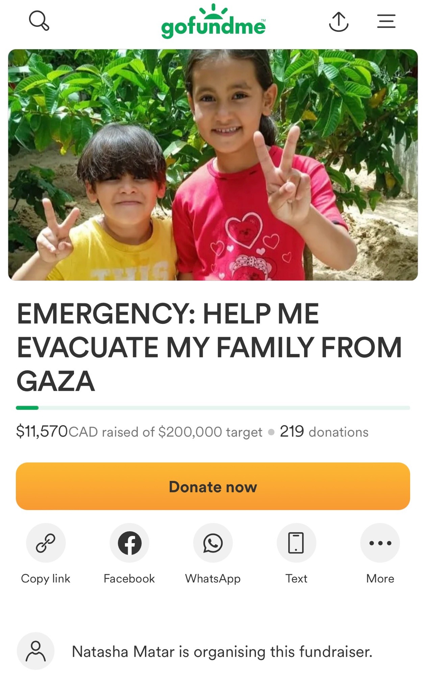Click the Copy link chain icon
This screenshot has width=426, height=693.
coord(46,543)
